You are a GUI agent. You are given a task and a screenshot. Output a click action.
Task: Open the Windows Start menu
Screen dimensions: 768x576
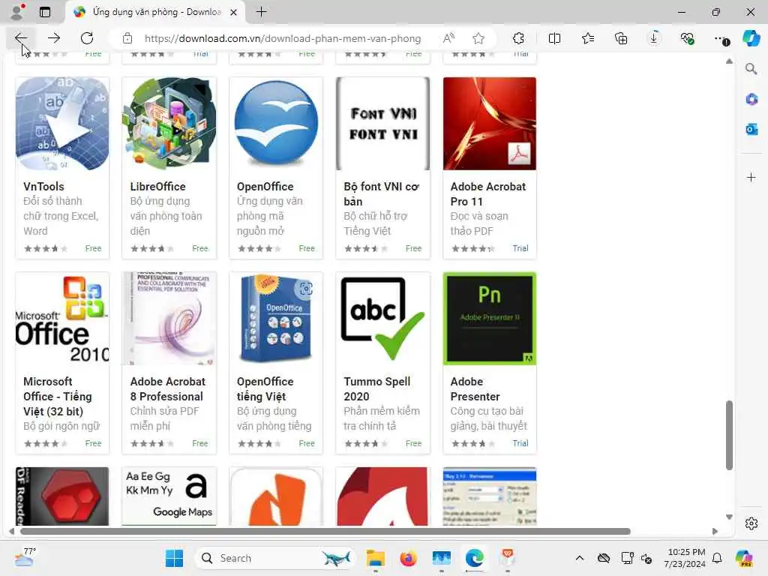coord(174,558)
